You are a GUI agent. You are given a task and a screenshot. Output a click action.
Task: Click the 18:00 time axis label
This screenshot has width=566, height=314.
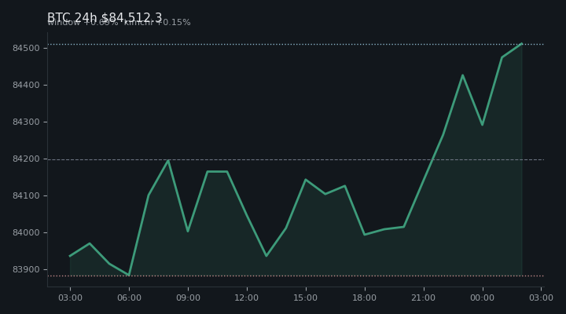coord(364,298)
